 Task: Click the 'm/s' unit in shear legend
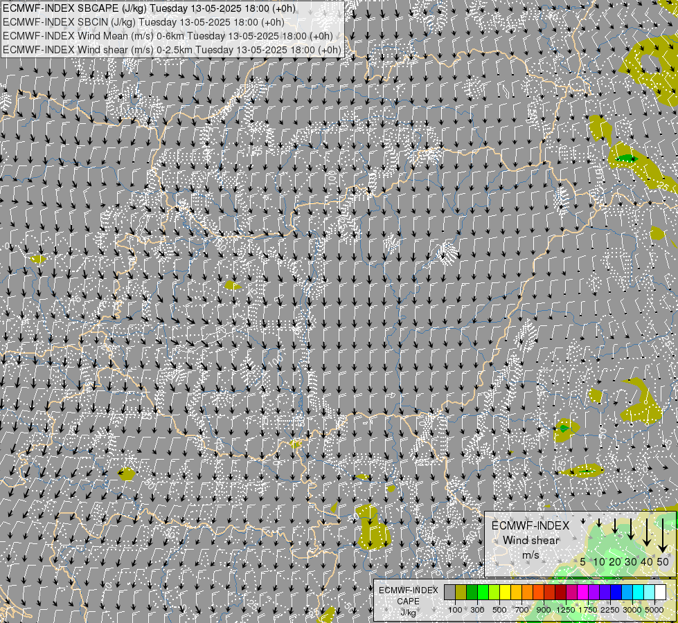coord(530,554)
